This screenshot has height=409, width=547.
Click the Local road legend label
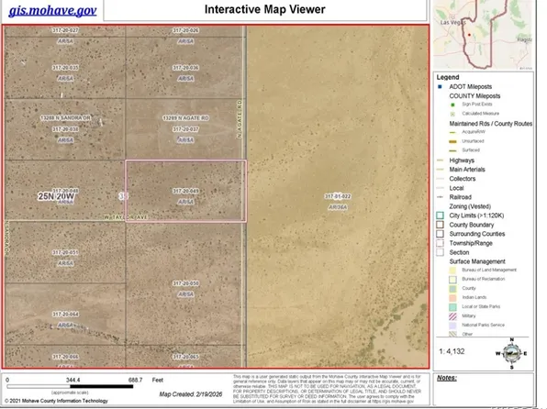456,188
